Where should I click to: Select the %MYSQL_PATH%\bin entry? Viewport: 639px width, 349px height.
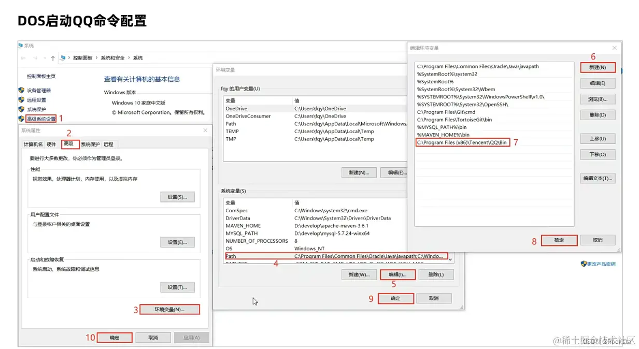(494, 127)
